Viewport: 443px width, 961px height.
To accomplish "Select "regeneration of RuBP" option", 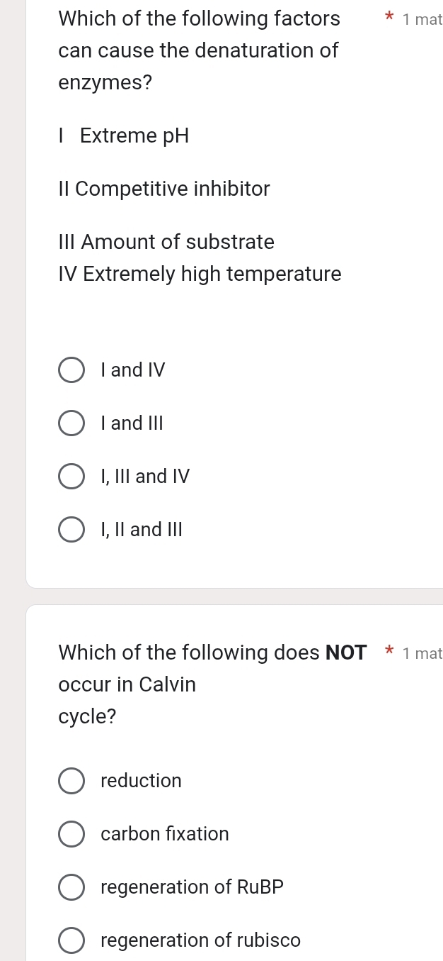I will pyautogui.click(x=71, y=887).
